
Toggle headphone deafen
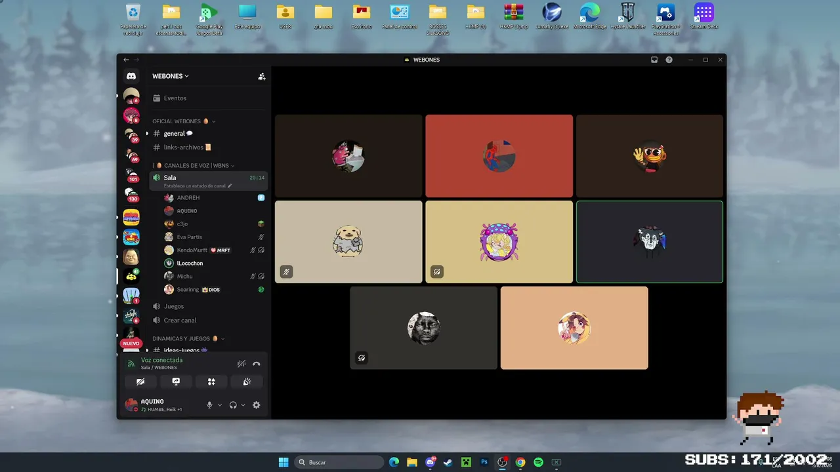(x=233, y=405)
